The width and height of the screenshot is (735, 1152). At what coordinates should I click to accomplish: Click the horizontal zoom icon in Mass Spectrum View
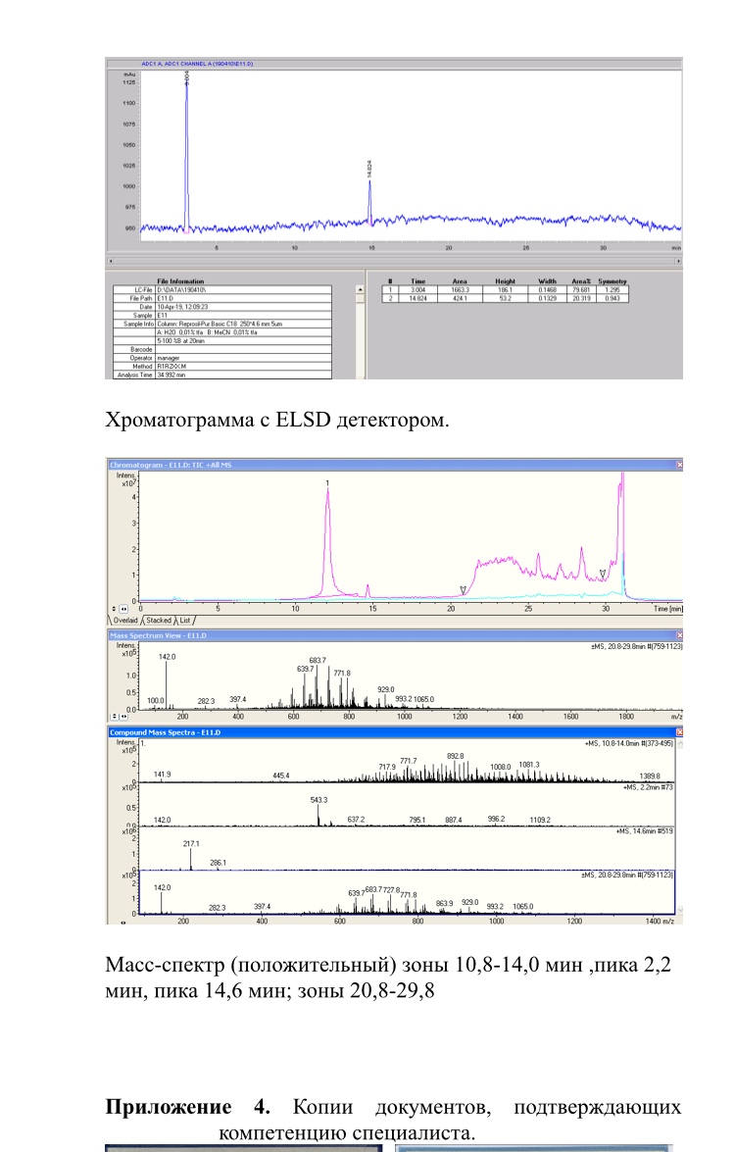click(122, 717)
